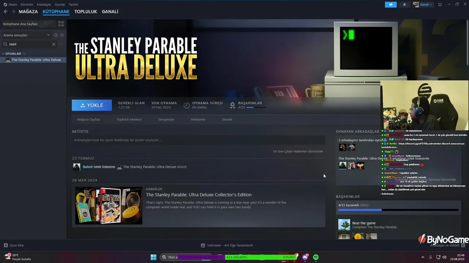Clear the search text with X
This screenshot has width=469, height=263.
pos(53,44)
